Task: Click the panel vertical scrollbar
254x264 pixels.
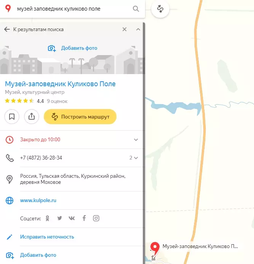Action: 144,143
